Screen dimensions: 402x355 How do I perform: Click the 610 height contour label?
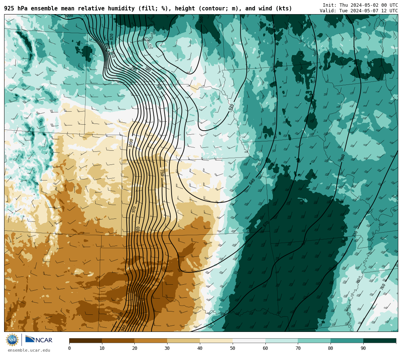[x=231, y=108]
